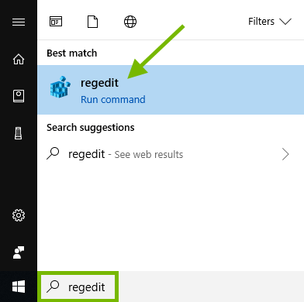Click the Best match heading
Image resolution: width=304 pixels, height=302 pixels.
(x=72, y=53)
